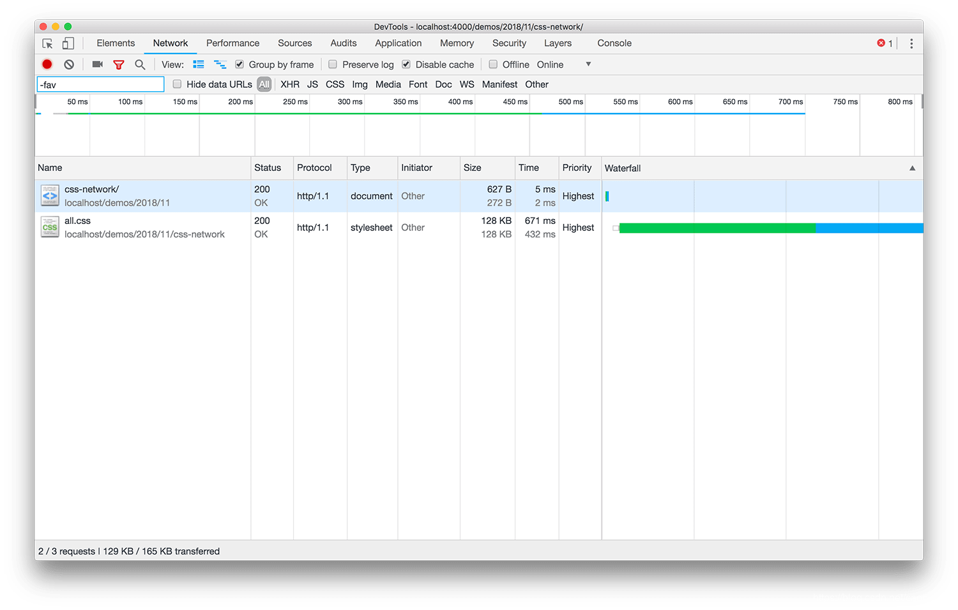Image resolution: width=958 pixels, height=610 pixels.
Task: Filter requests by Manifest
Action: click(499, 84)
